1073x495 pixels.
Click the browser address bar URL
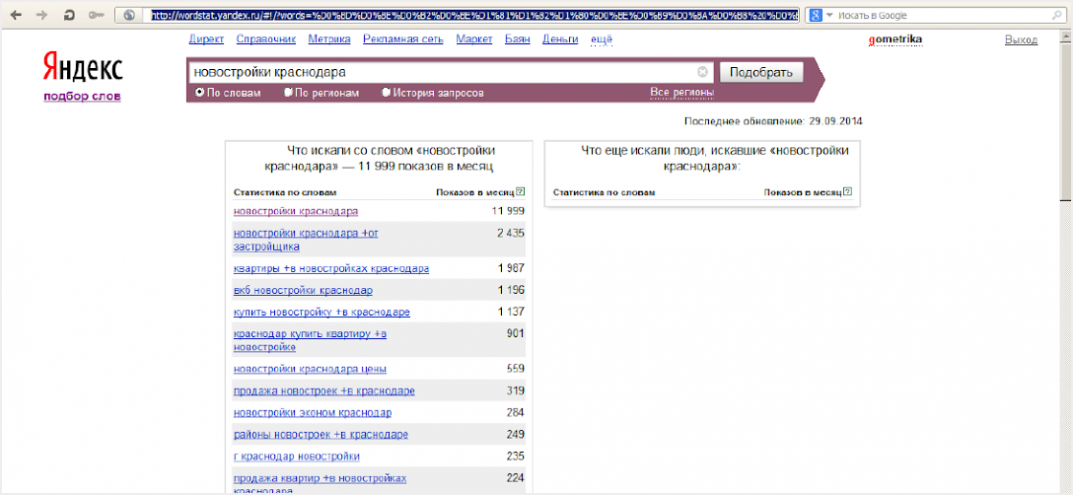pyautogui.click(x=474, y=15)
